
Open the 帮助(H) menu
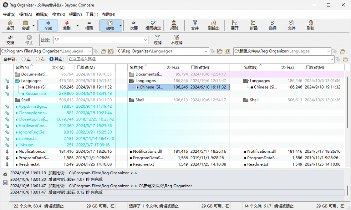109,14
